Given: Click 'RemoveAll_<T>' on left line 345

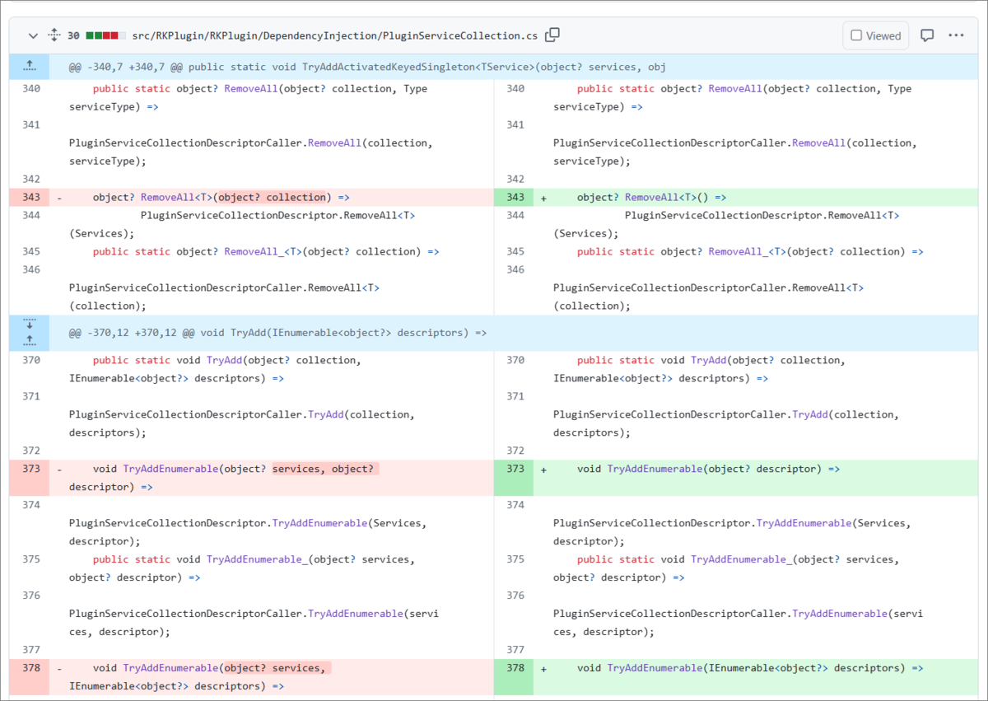Looking at the screenshot, I should tap(263, 251).
